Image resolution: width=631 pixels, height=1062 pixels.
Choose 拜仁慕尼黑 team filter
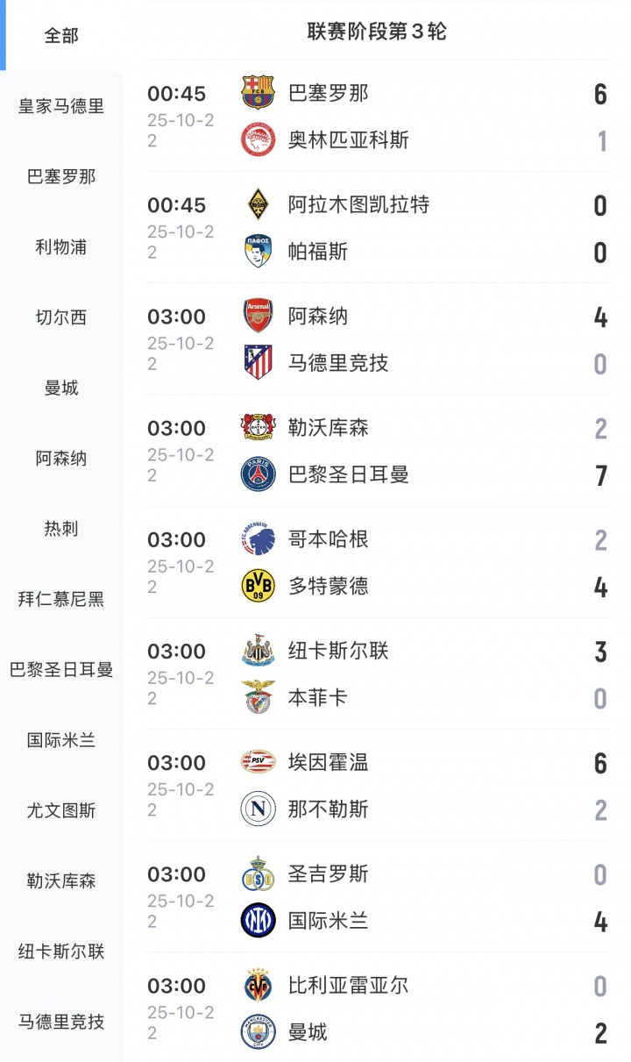(61, 599)
